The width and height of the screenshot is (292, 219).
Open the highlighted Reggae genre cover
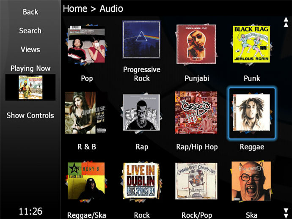(x=251, y=113)
